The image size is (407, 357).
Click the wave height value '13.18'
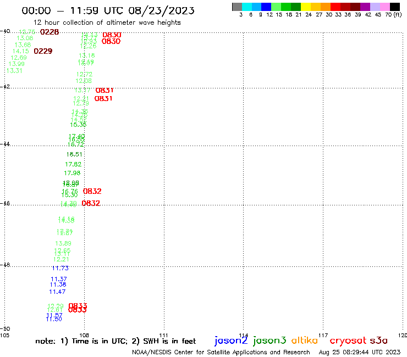click(x=87, y=55)
